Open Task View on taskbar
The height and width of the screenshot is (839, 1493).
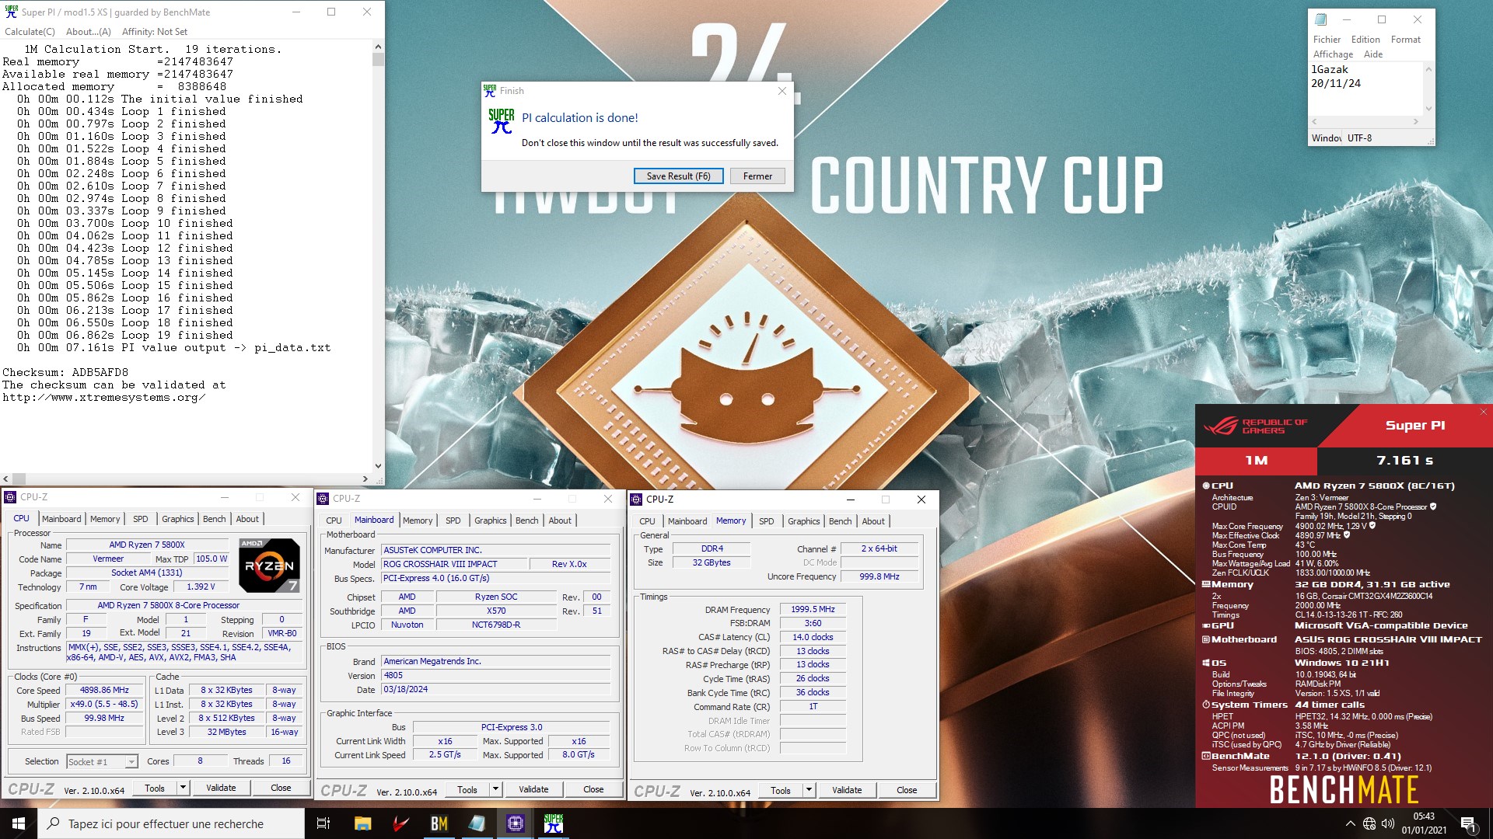(323, 823)
